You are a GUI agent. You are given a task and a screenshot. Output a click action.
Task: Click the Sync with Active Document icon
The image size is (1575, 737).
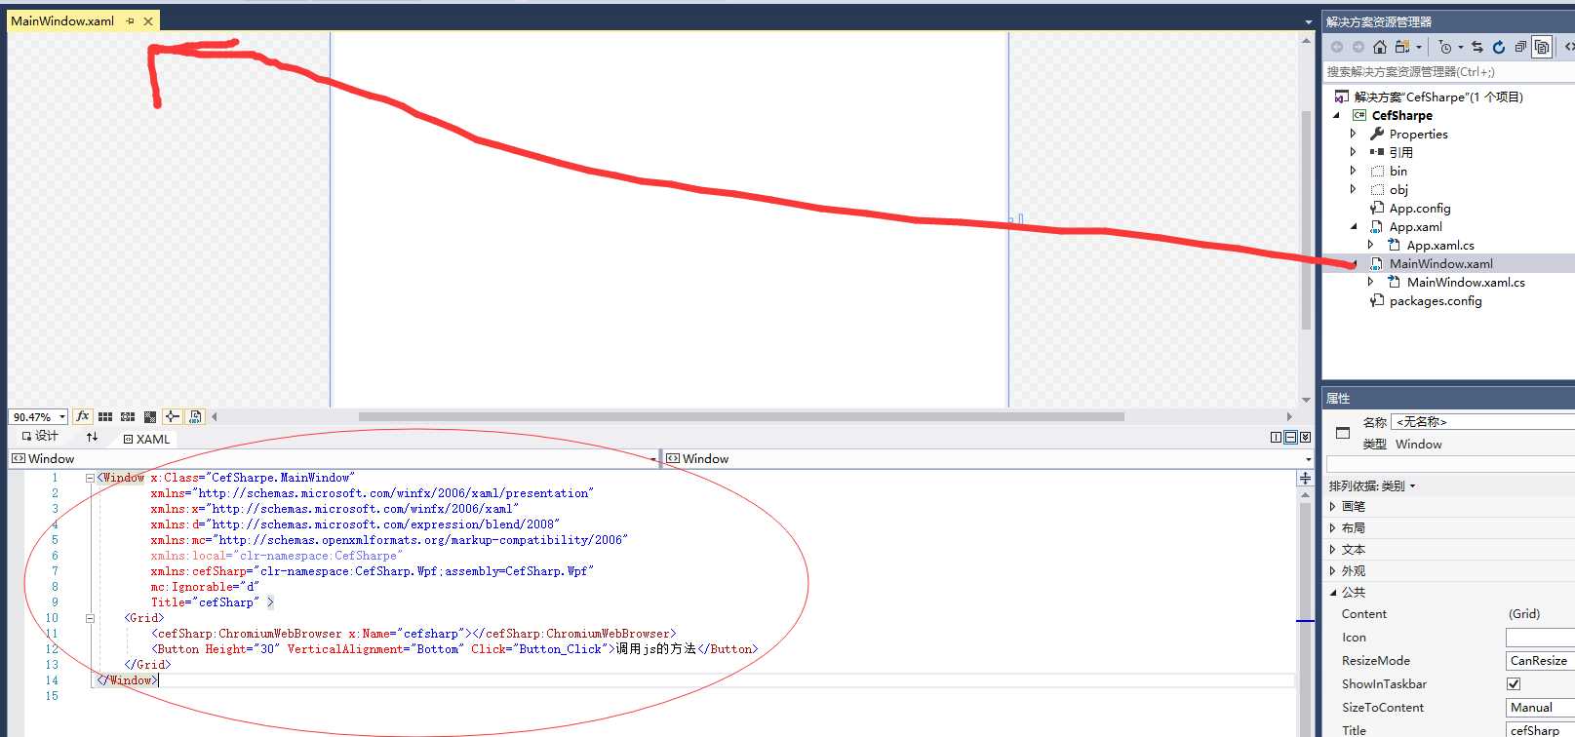(1477, 47)
